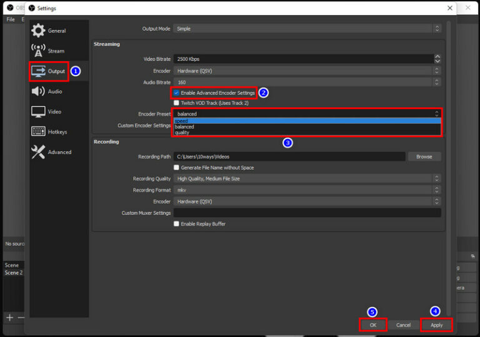
Task: Open General settings gear icon
Action: click(38, 31)
